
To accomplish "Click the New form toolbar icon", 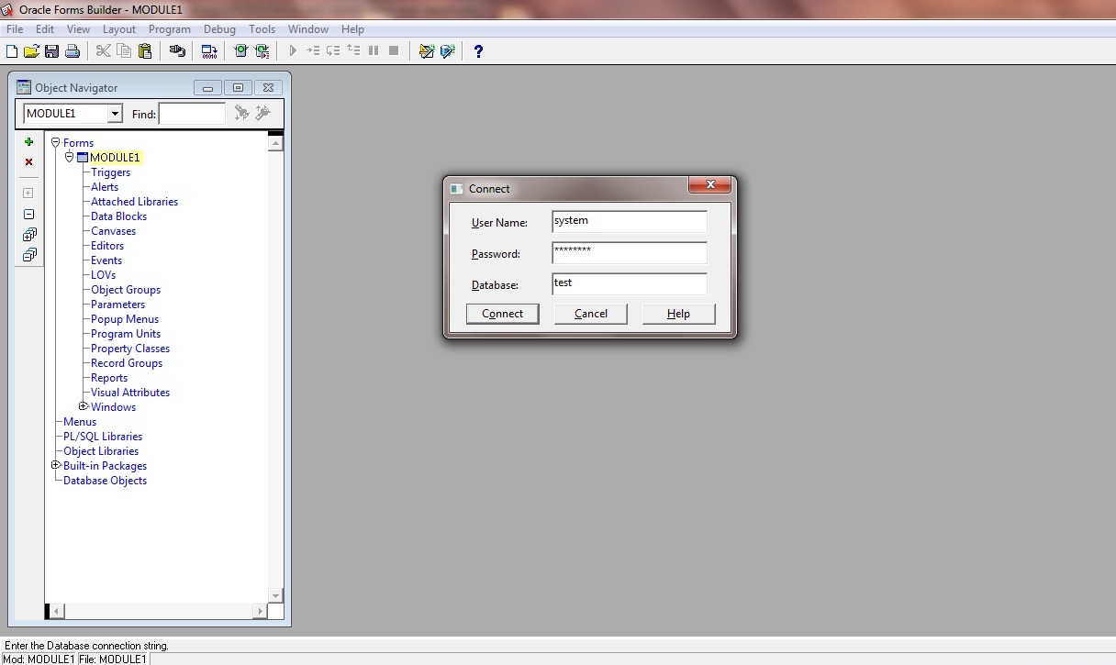I will coord(12,51).
